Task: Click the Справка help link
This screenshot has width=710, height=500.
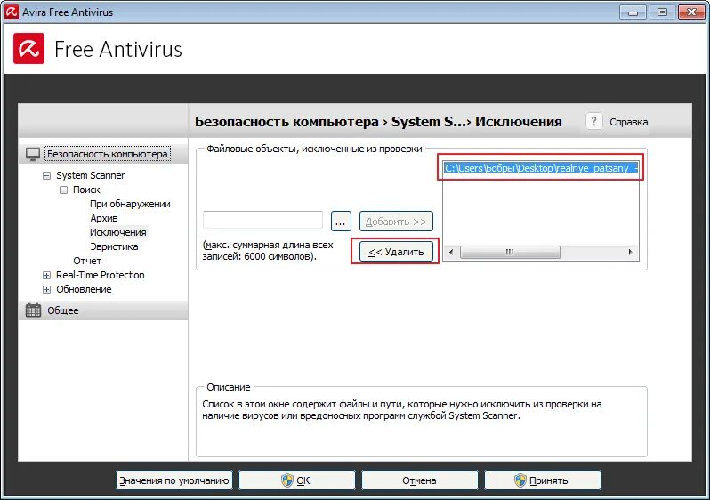Action: (628, 122)
